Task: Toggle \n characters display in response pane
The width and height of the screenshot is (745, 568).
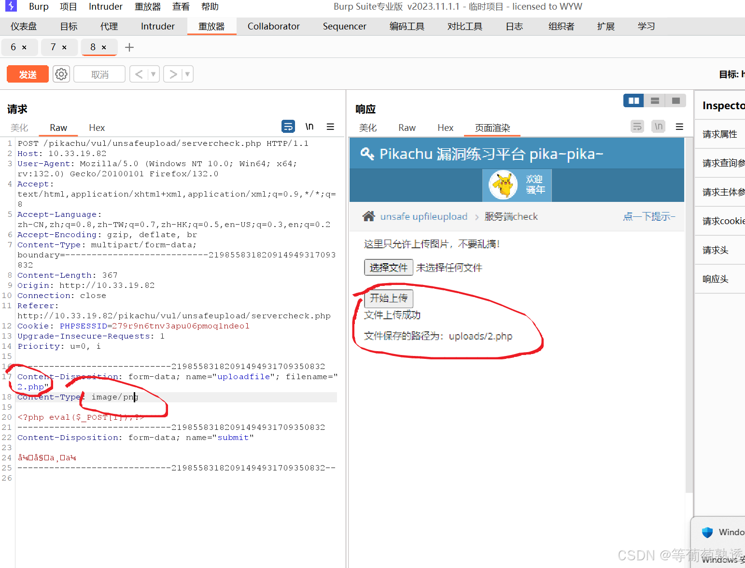Action: pyautogui.click(x=659, y=127)
